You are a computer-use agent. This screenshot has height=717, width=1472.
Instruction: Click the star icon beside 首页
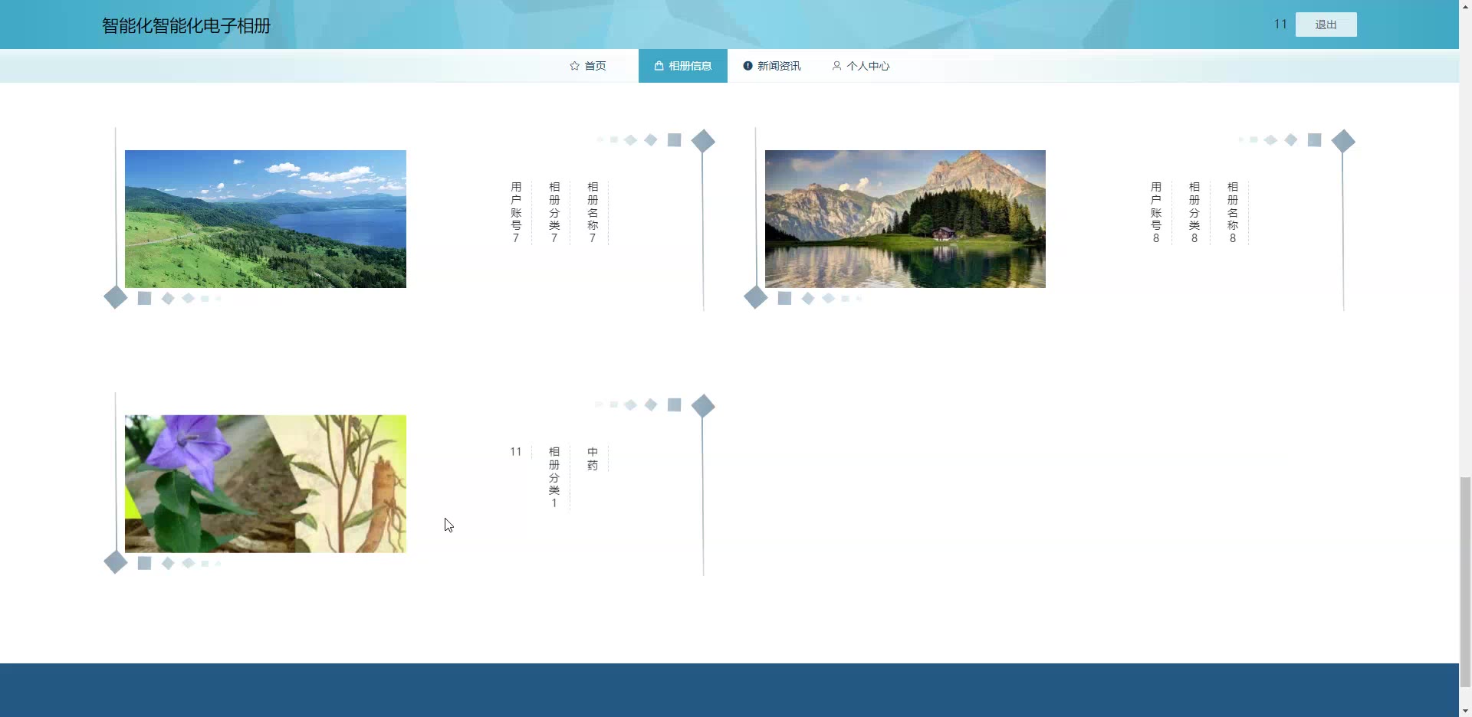click(x=574, y=66)
